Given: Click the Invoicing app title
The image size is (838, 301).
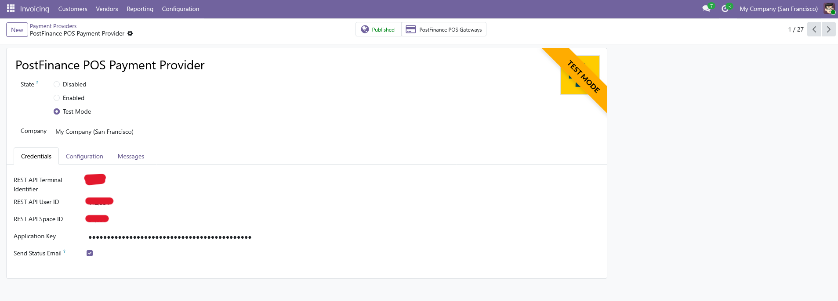Looking at the screenshot, I should pos(35,9).
